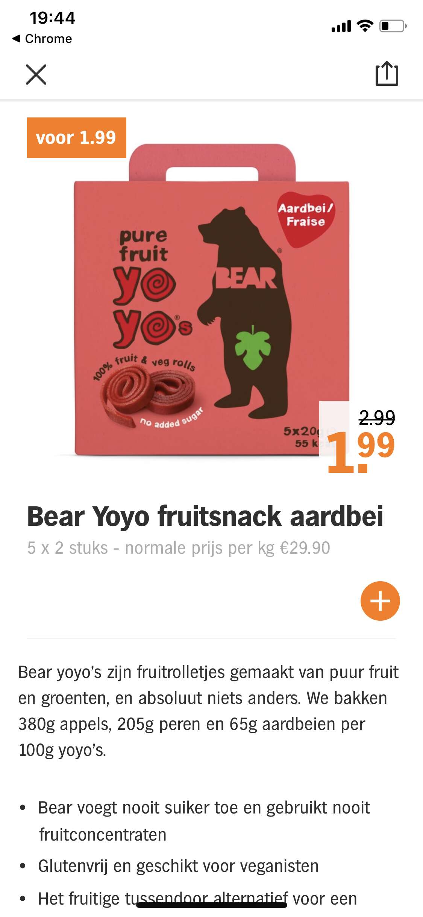Viewport: 423px width, 917px height.
Task: Tap the battery icon in status bar
Action: [393, 26]
